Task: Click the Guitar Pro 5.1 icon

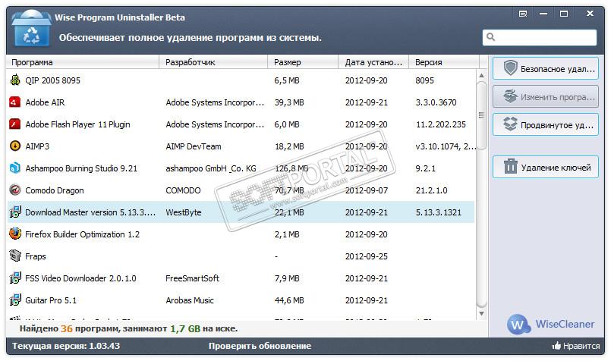Action: tap(15, 300)
